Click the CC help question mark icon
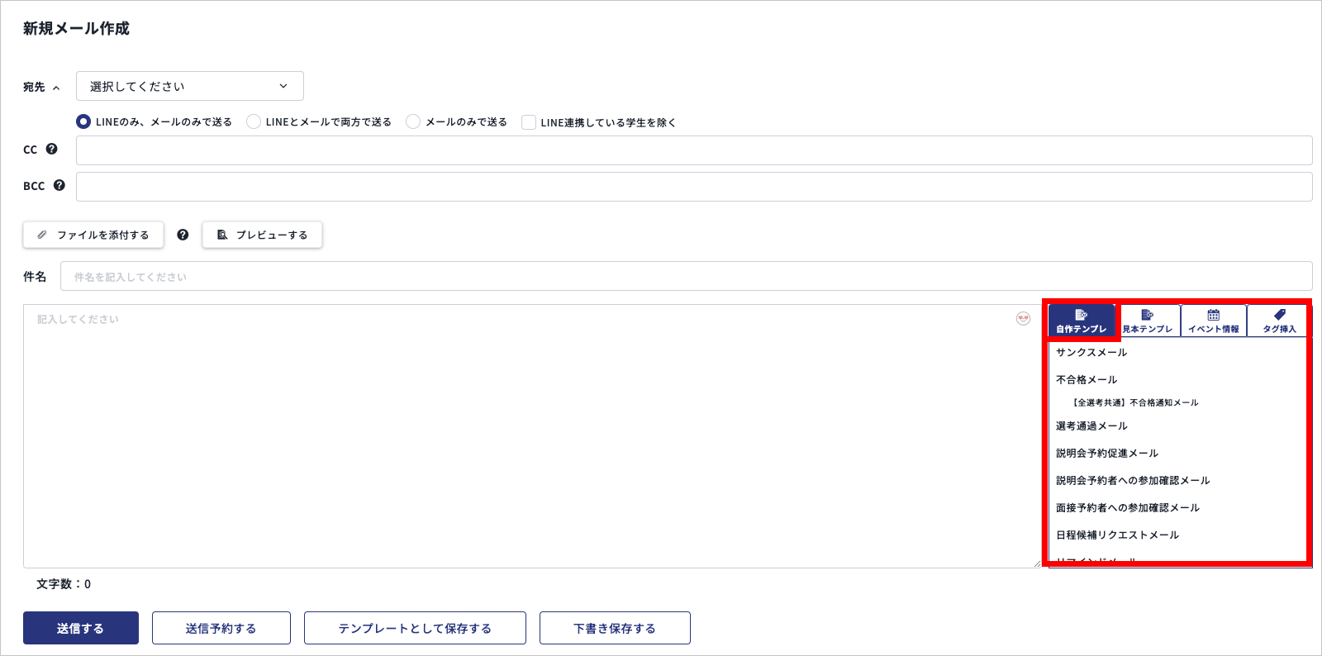 (x=51, y=150)
